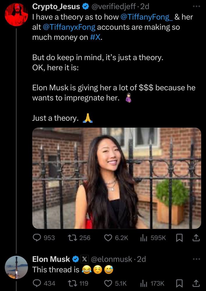The width and height of the screenshot is (206, 291).
Task: Open Crypto_Jesus red profile avatar
Action: pyautogui.click(x=16, y=15)
